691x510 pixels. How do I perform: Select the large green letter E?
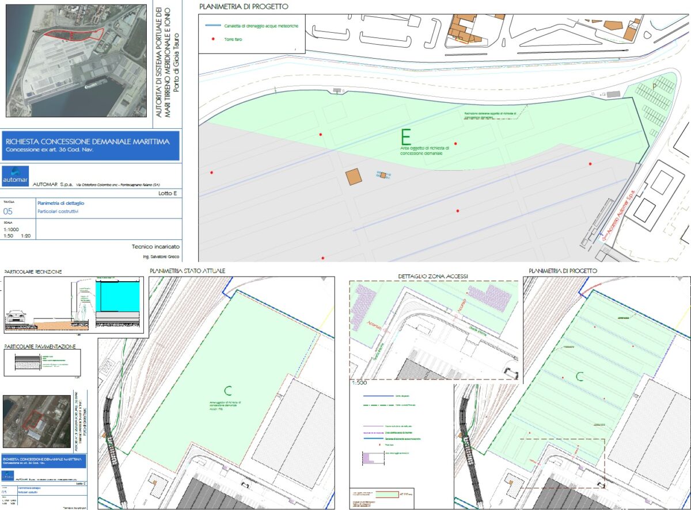click(406, 137)
